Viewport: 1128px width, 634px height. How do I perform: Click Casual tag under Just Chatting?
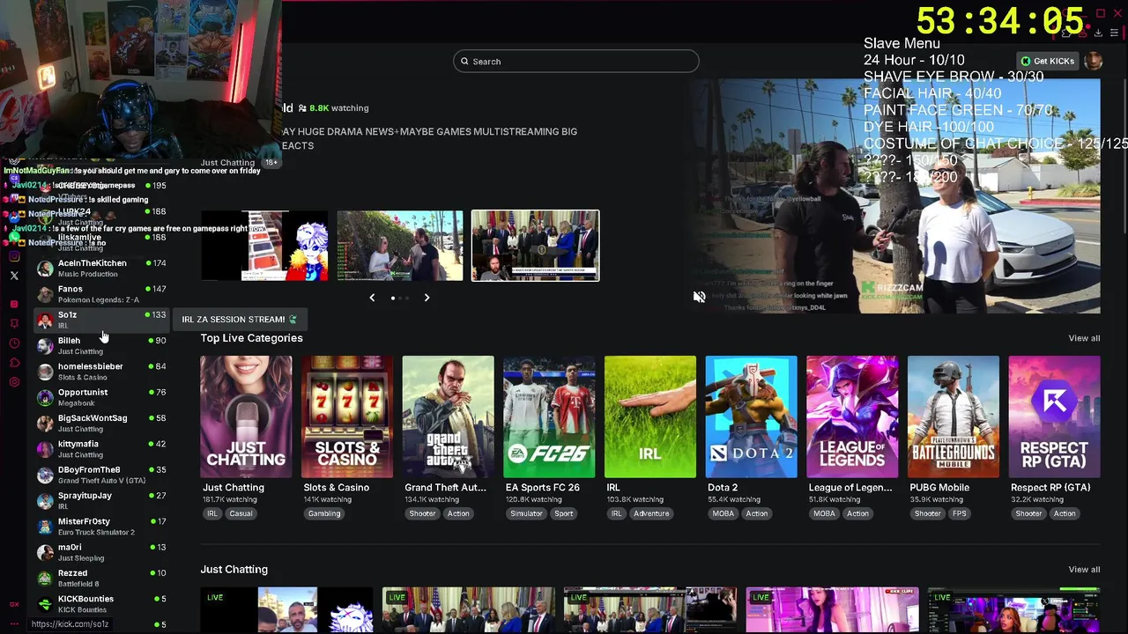coord(241,513)
